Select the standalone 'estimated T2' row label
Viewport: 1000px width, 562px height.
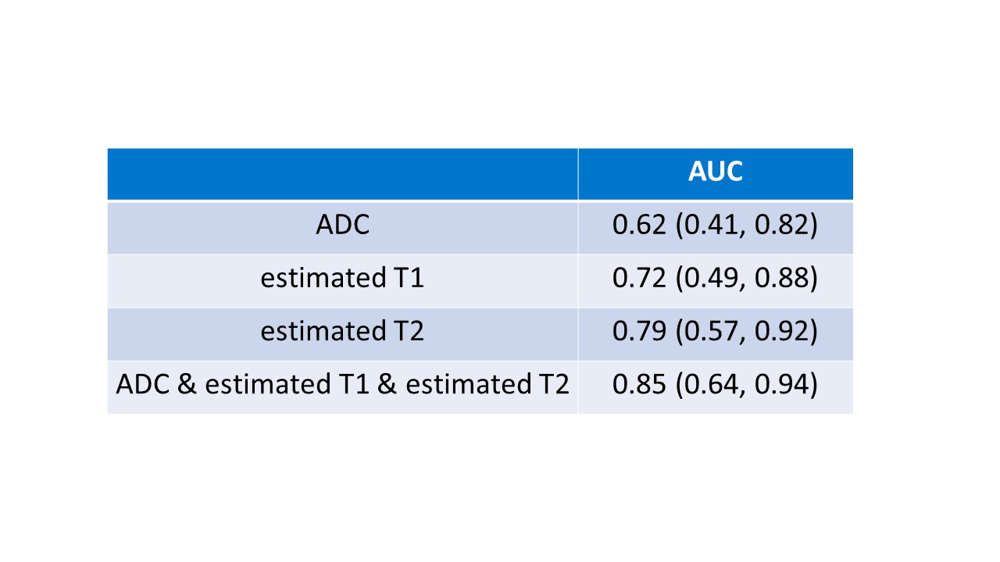(x=342, y=332)
